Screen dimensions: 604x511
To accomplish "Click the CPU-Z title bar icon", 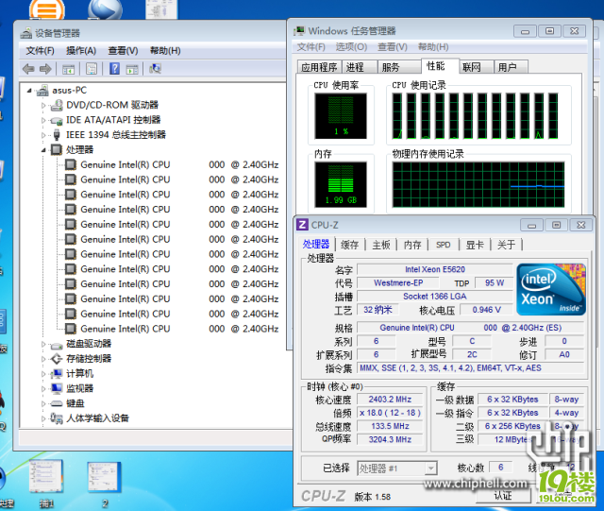I will [x=302, y=225].
